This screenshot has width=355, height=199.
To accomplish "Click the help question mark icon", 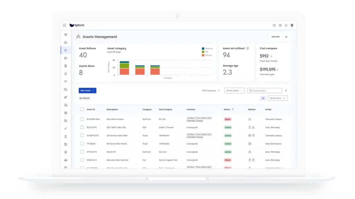I will [x=274, y=25].
